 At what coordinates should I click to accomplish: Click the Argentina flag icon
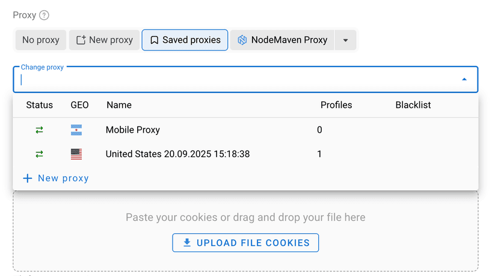point(76,130)
